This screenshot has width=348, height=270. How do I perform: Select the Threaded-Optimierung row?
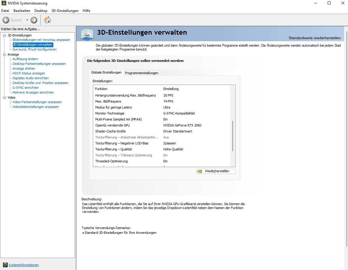(162, 161)
